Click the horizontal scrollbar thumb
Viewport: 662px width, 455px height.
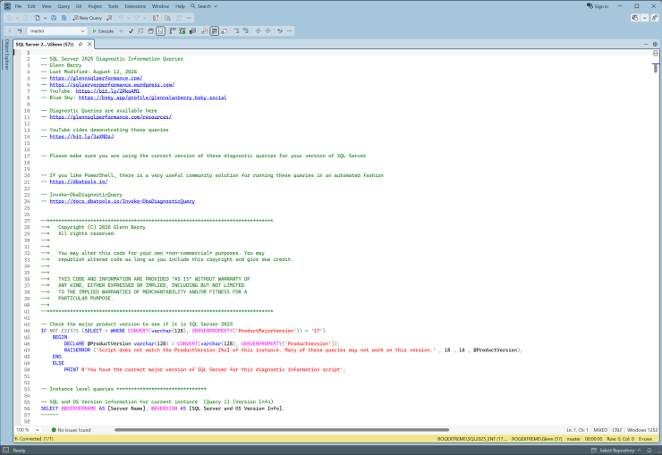tap(282, 430)
